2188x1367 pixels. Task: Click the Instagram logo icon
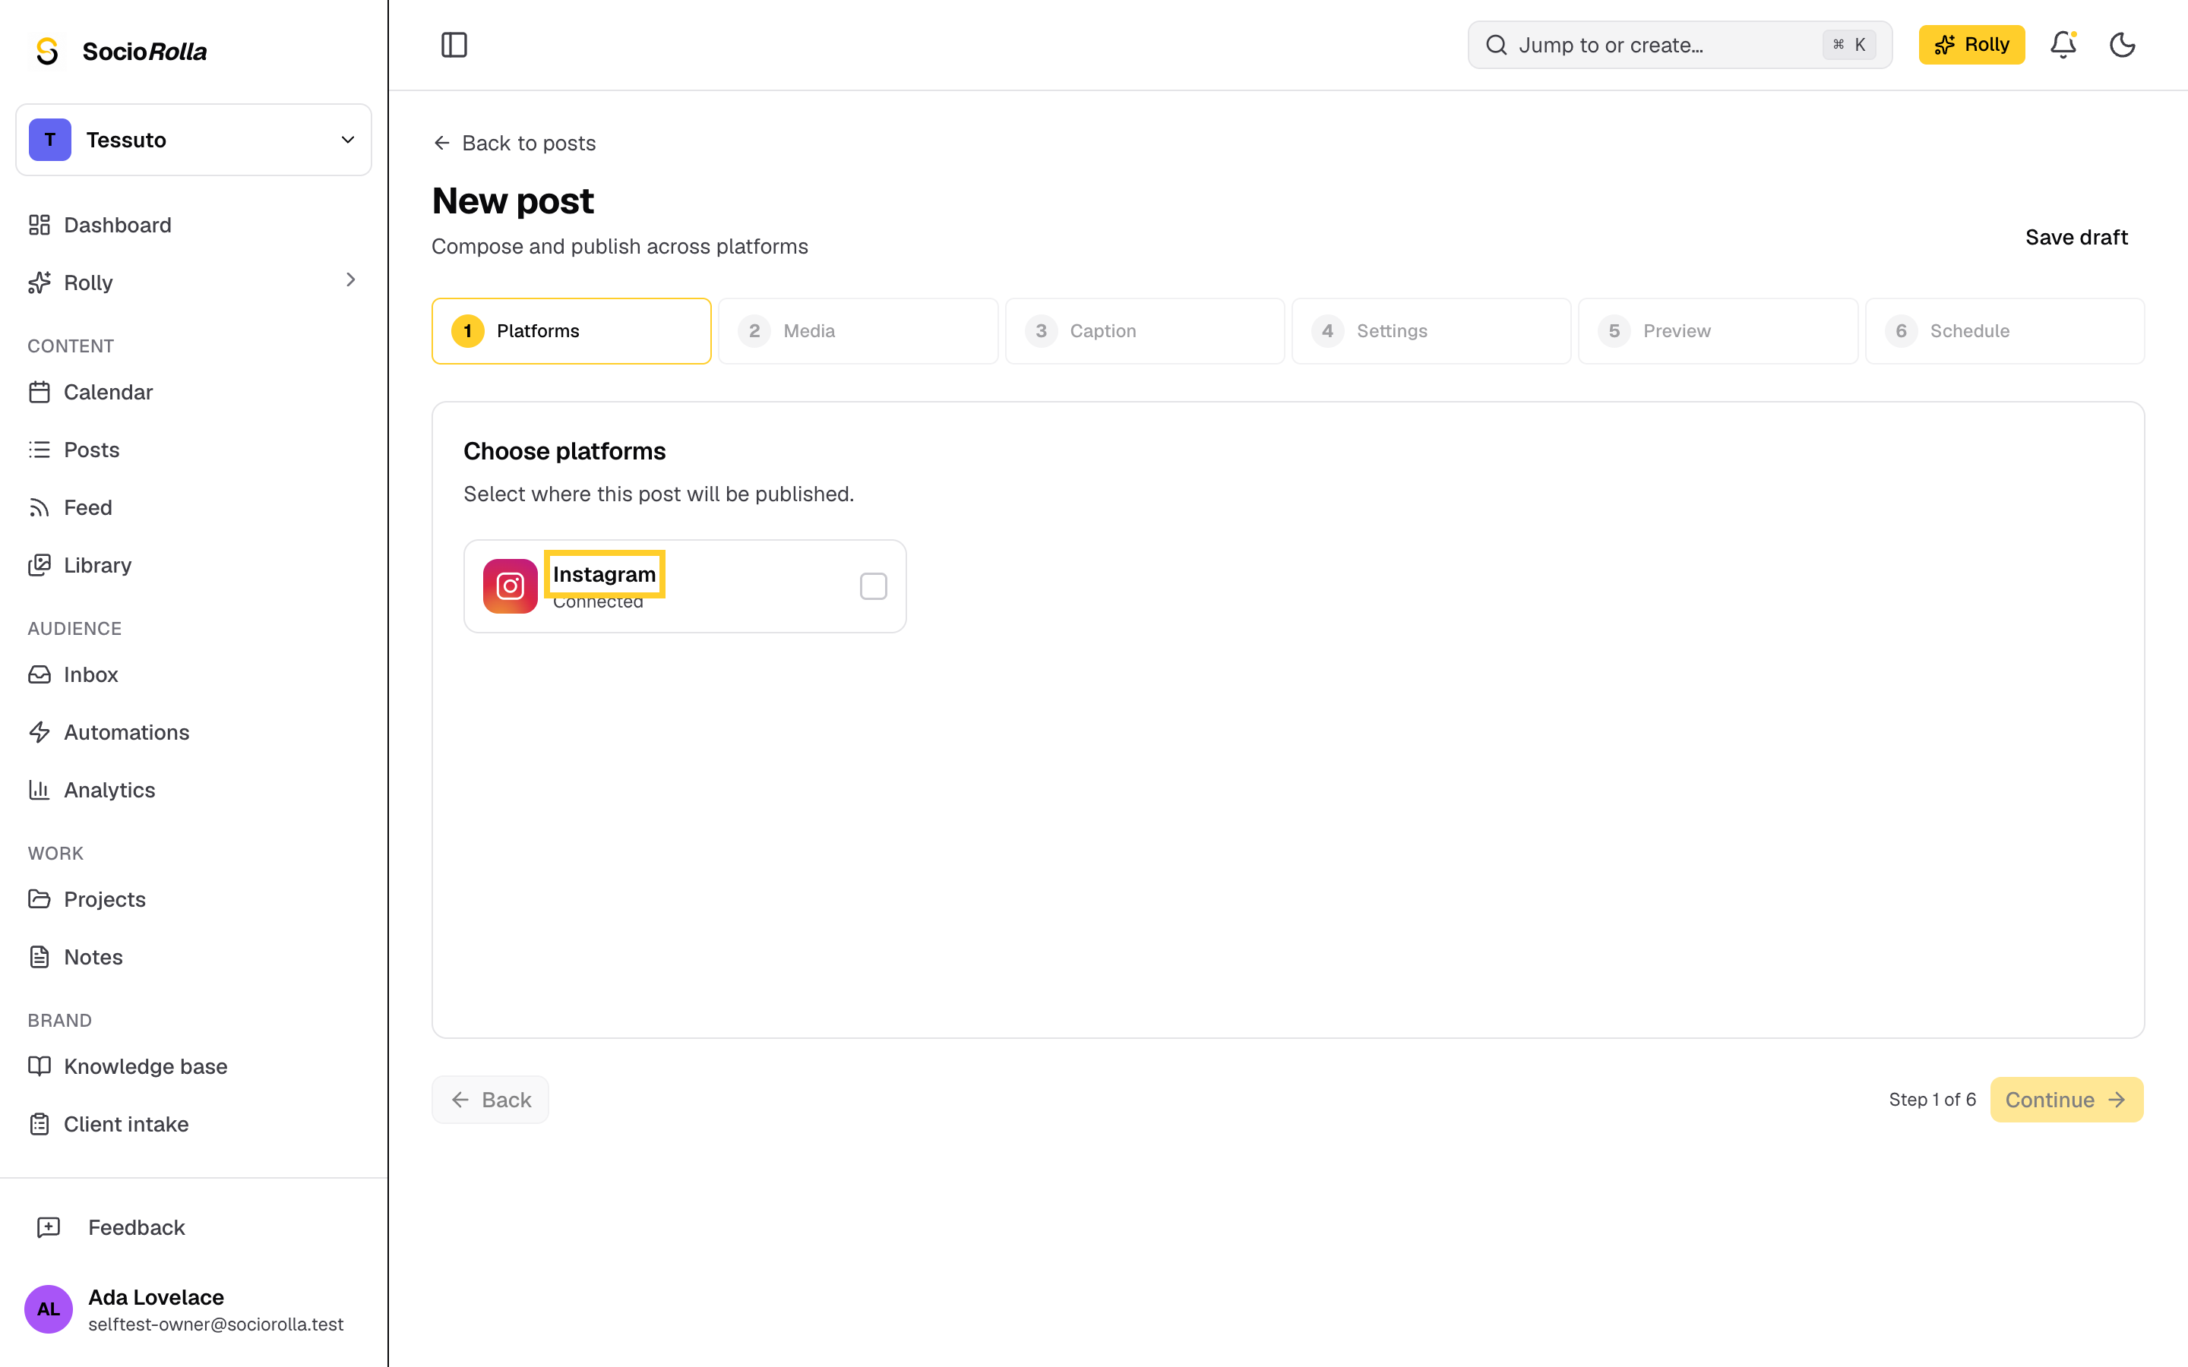point(510,586)
